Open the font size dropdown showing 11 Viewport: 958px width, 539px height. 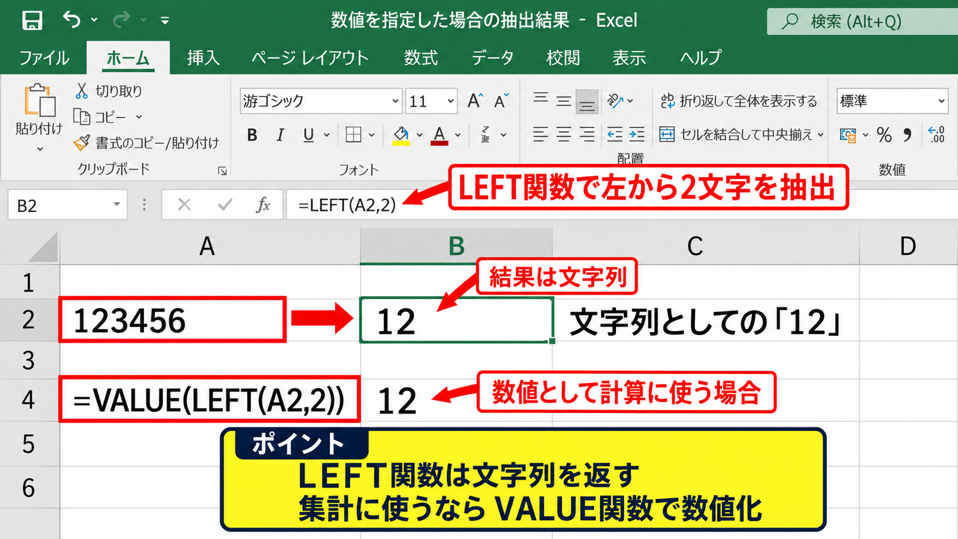tap(451, 101)
